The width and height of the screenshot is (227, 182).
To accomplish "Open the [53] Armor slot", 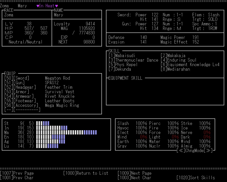I will point(17,92).
